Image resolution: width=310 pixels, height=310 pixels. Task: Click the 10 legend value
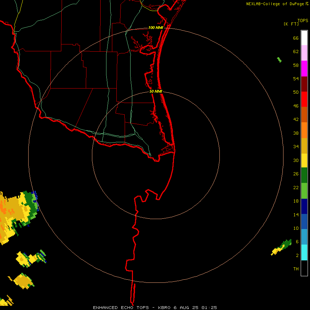point(296,228)
